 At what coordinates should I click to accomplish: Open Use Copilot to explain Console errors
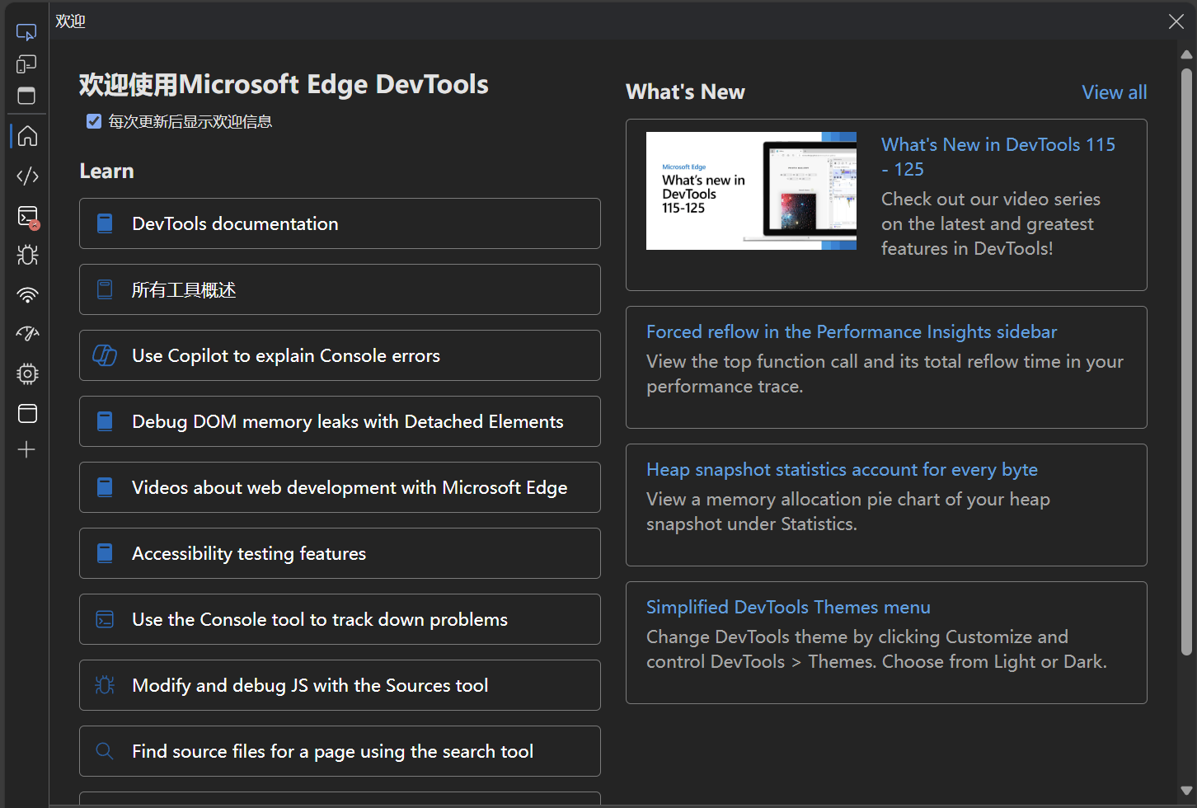[x=340, y=355]
